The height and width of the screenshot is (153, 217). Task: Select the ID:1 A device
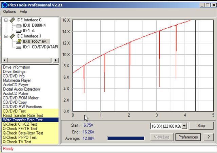pos(29,31)
